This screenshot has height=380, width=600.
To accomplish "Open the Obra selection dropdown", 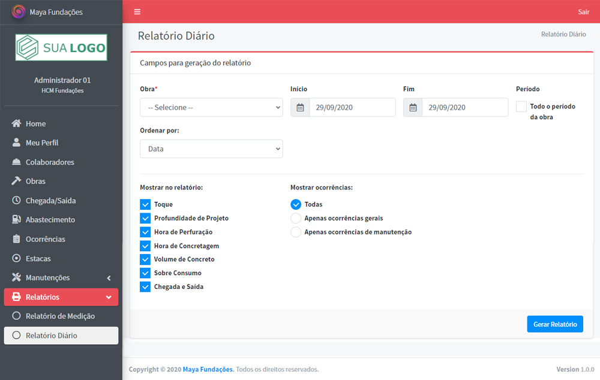I will pos(211,107).
